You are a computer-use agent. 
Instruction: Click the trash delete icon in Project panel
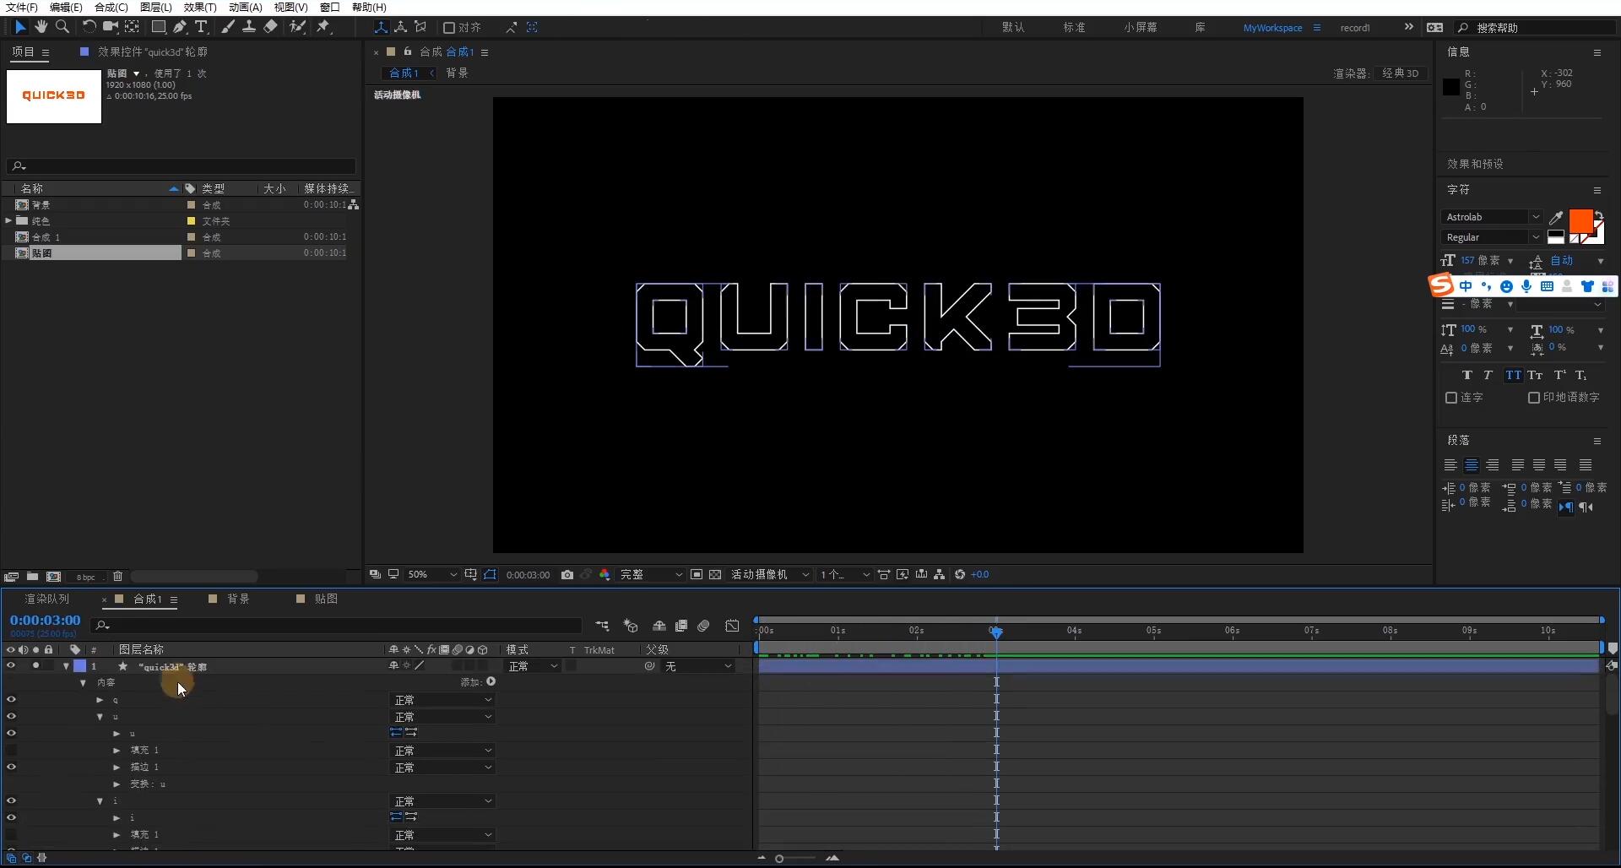point(117,577)
